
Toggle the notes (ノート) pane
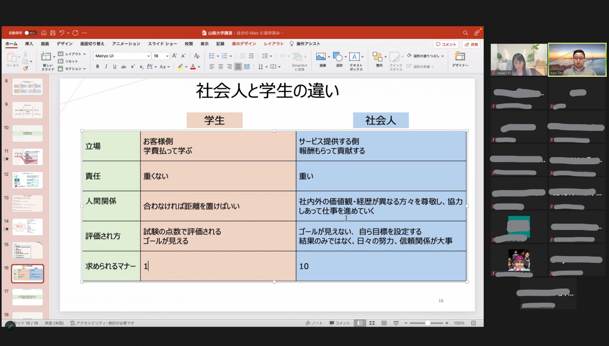tap(314, 323)
